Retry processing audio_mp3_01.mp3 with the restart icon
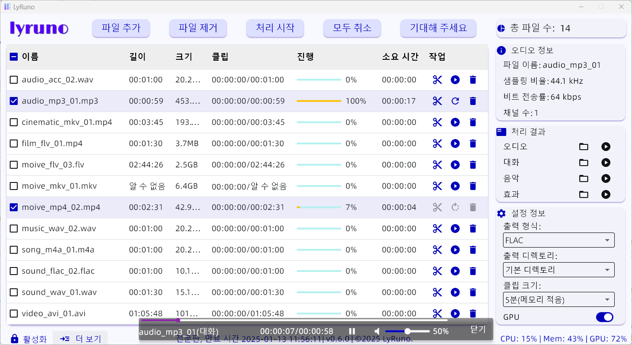The image size is (632, 345). coord(455,101)
